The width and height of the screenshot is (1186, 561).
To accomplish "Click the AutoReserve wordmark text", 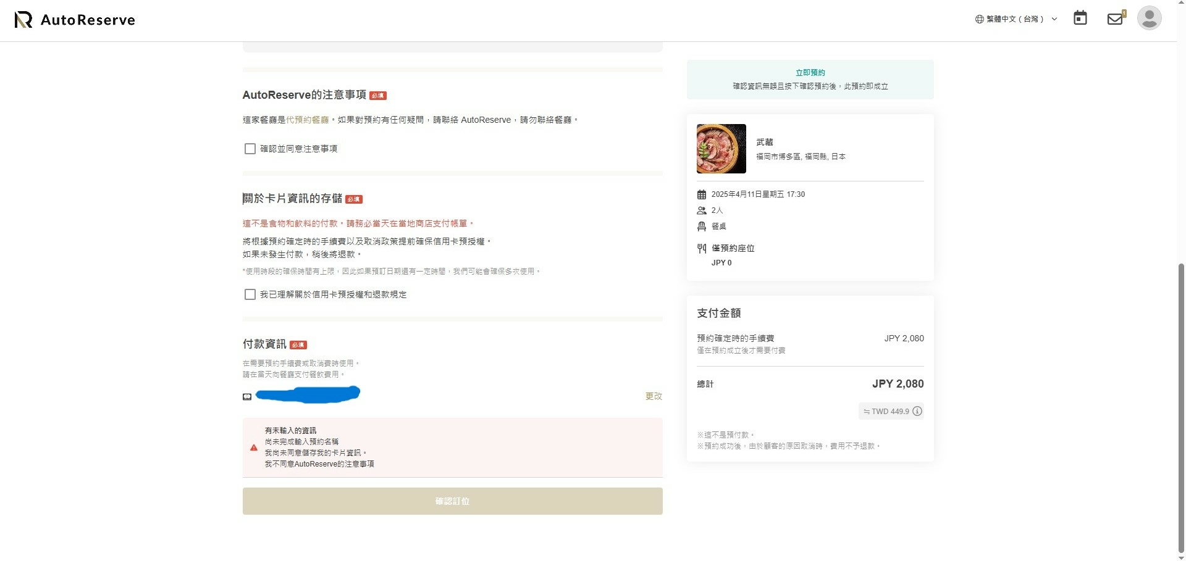I will coord(88,20).
